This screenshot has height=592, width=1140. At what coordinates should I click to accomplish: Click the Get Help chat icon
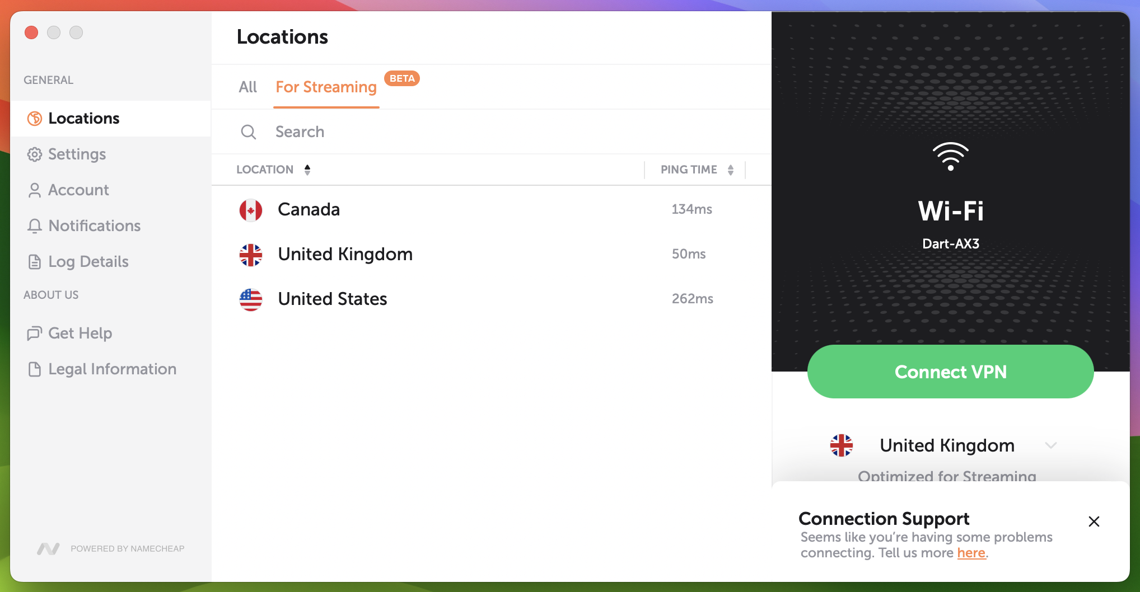coord(35,333)
